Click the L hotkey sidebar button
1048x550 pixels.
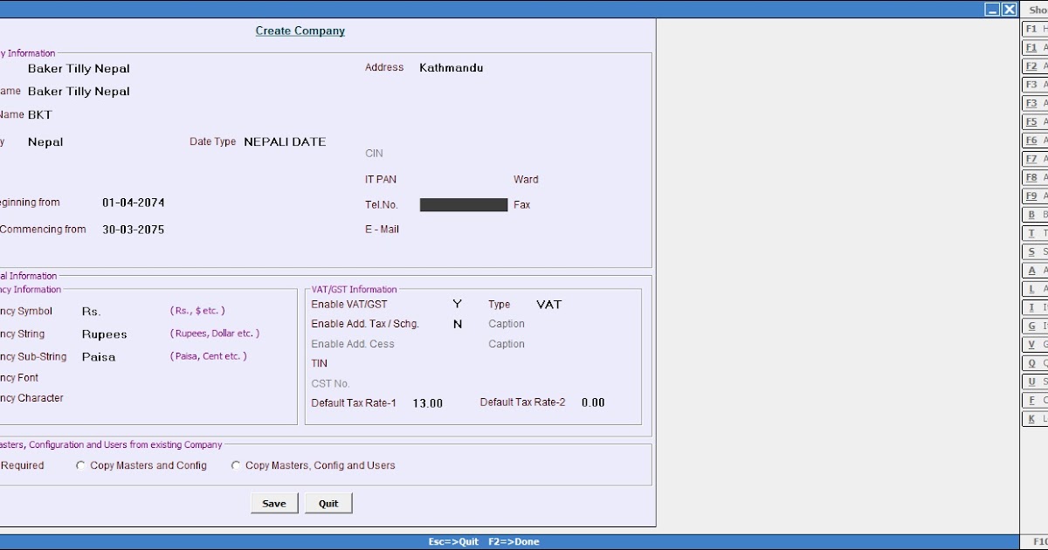click(x=1035, y=289)
